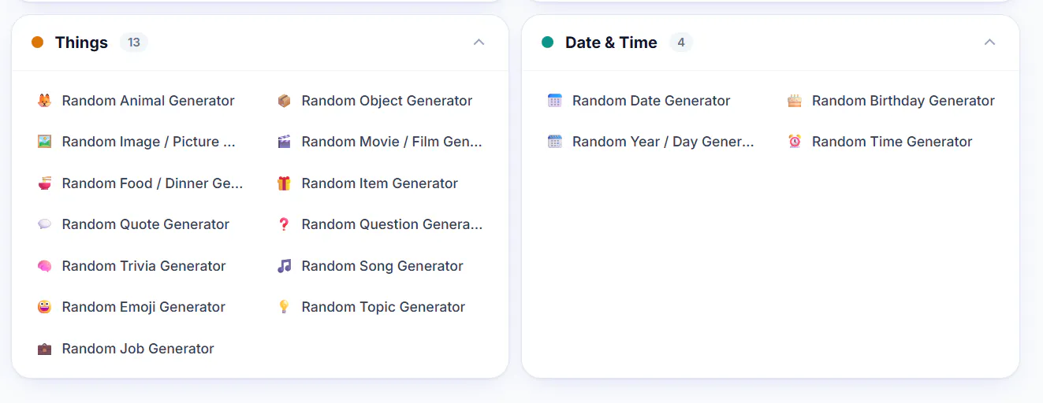Click the orange dot next to Things heading
This screenshot has height=403, width=1043.
coord(37,43)
